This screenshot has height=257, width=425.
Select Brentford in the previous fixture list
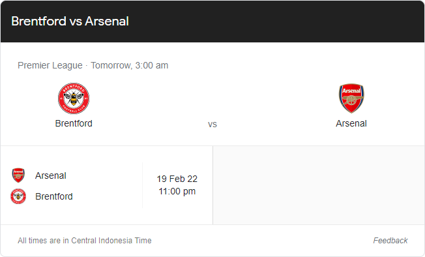(x=54, y=196)
